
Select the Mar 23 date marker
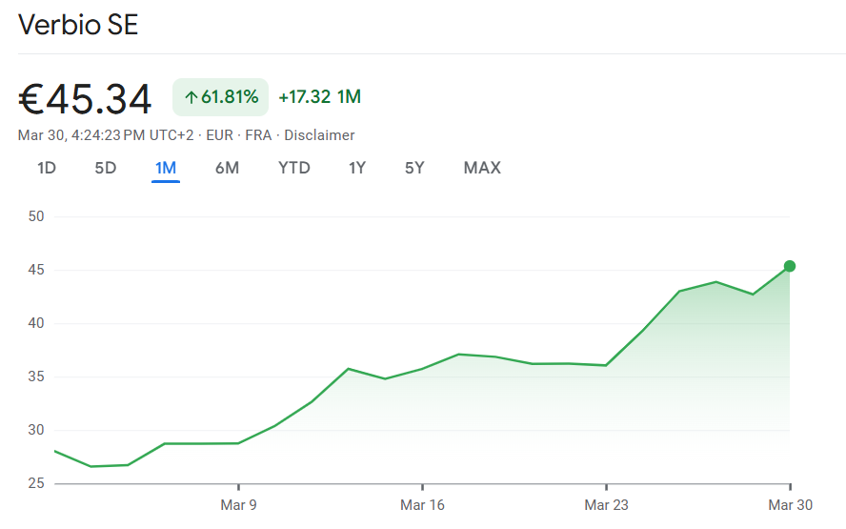pos(606,505)
